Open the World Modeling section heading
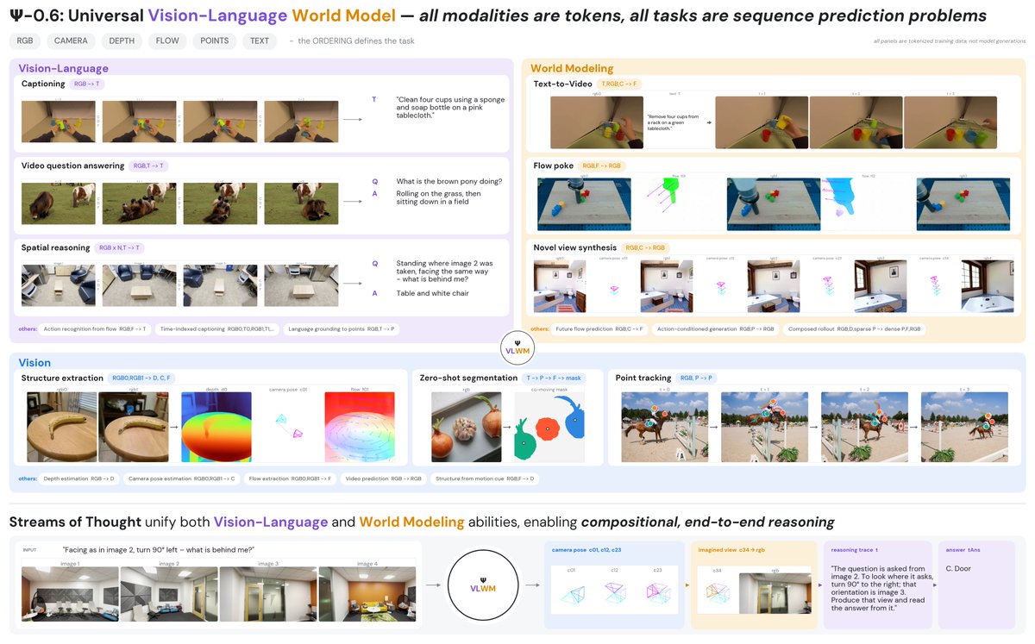 pyautogui.click(x=572, y=68)
